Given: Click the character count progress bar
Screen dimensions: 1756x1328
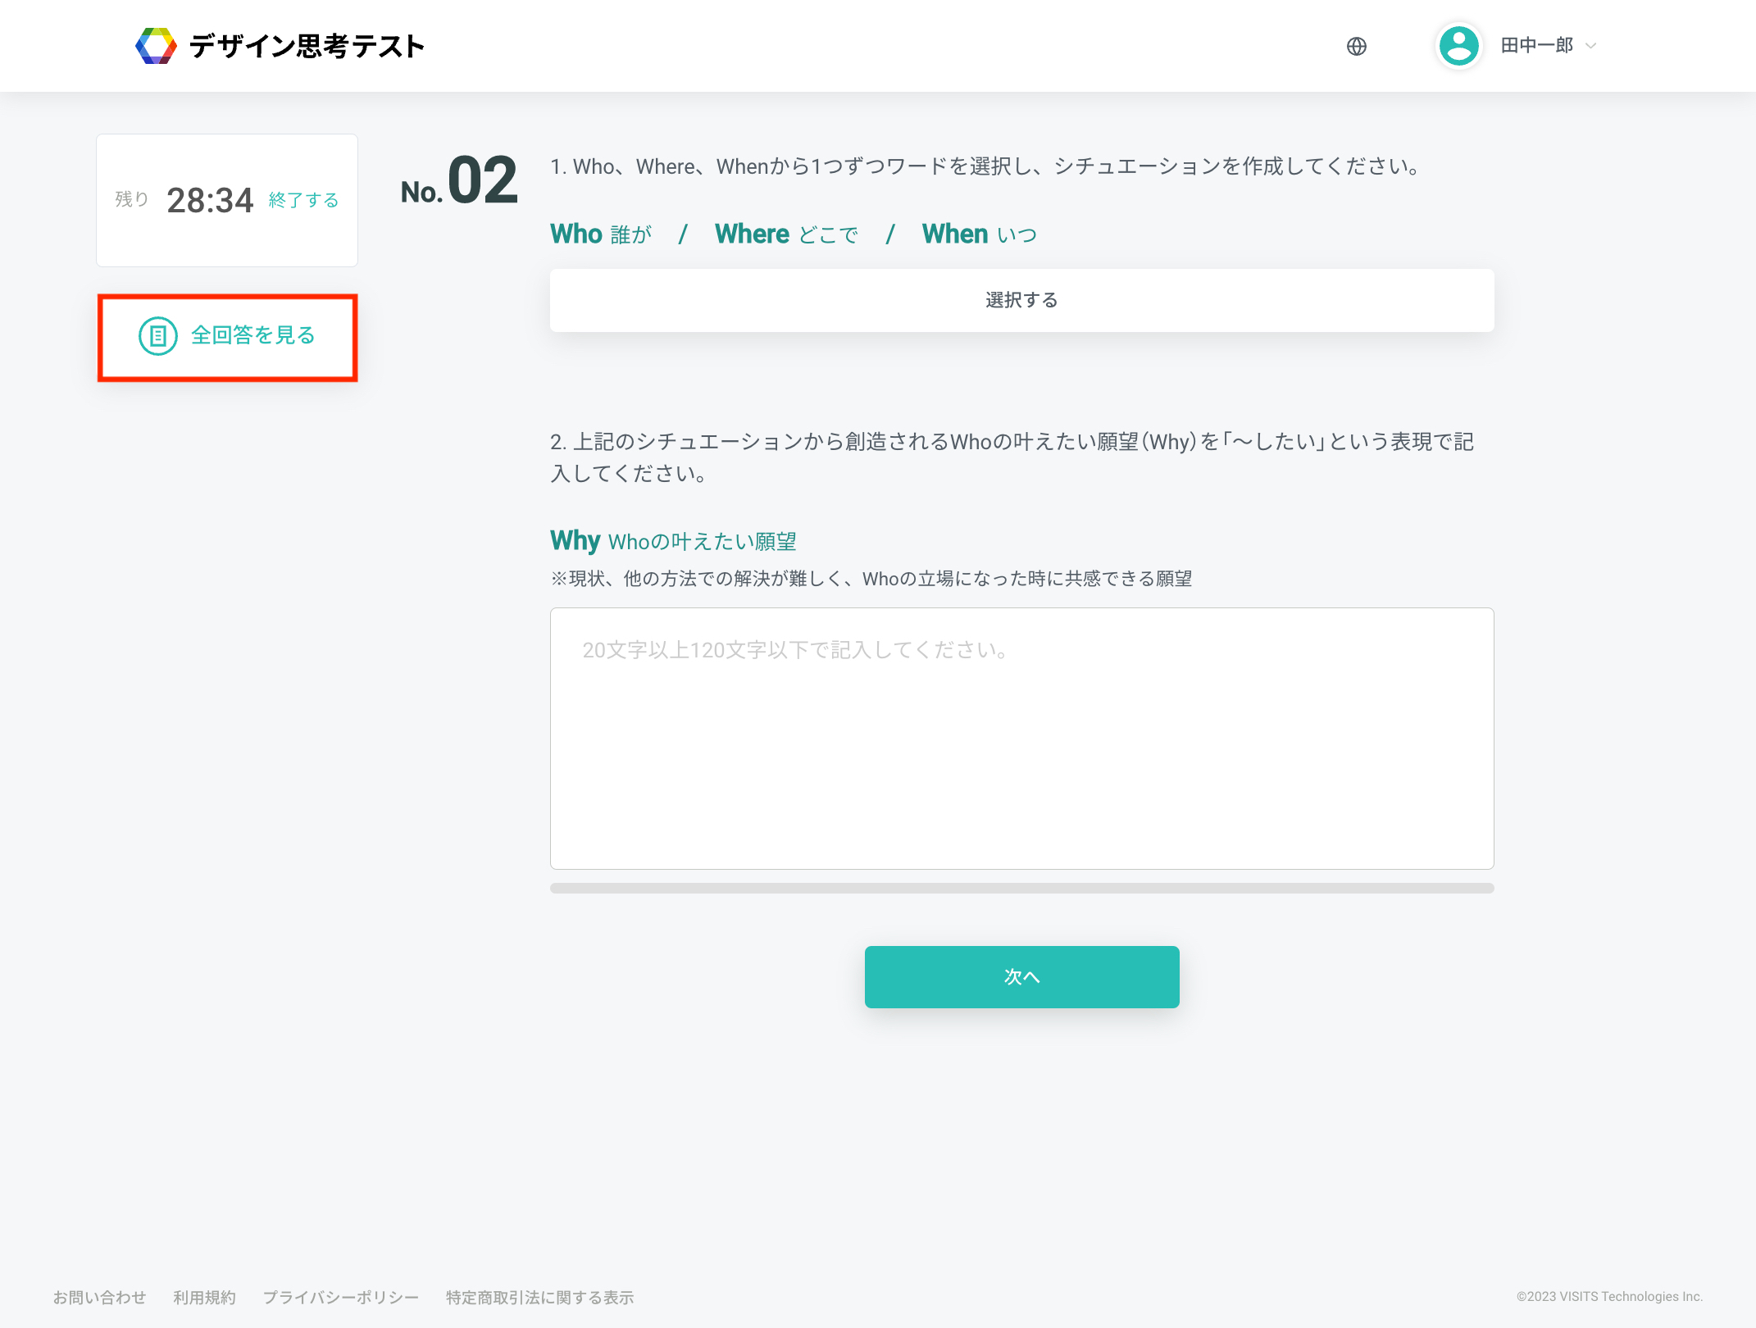Looking at the screenshot, I should 1021,888.
